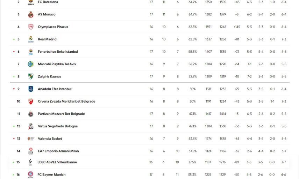Click the FC Bayern Munich crest
Image resolution: width=299 pixels, height=179 pixels.
[30, 174]
